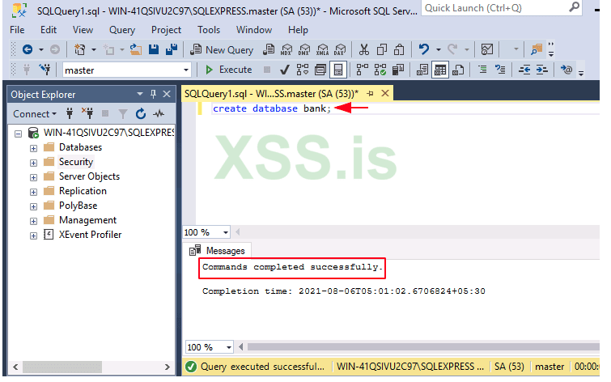Click the Quick Launch search field
This screenshot has width=611, height=382.
[501, 8]
